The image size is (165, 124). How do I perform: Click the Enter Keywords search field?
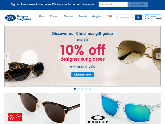point(126,17)
